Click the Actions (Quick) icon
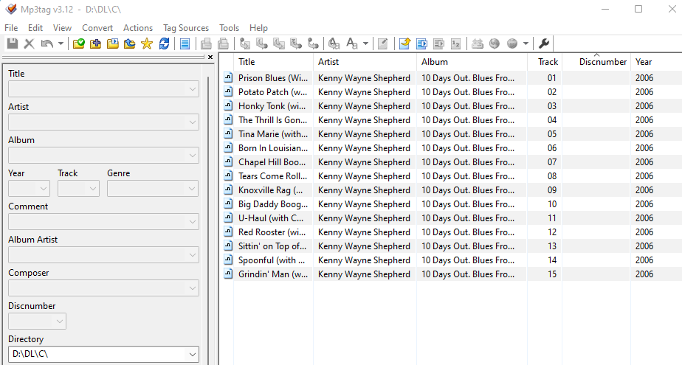 click(x=352, y=44)
